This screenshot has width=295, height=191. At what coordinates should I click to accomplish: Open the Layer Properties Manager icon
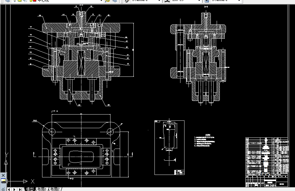pyautogui.click(x=7, y=1)
